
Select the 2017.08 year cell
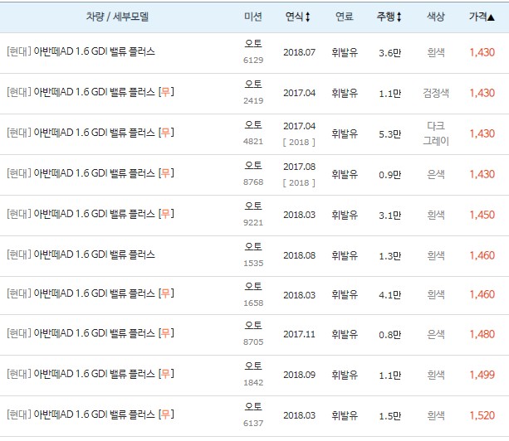[299, 167]
